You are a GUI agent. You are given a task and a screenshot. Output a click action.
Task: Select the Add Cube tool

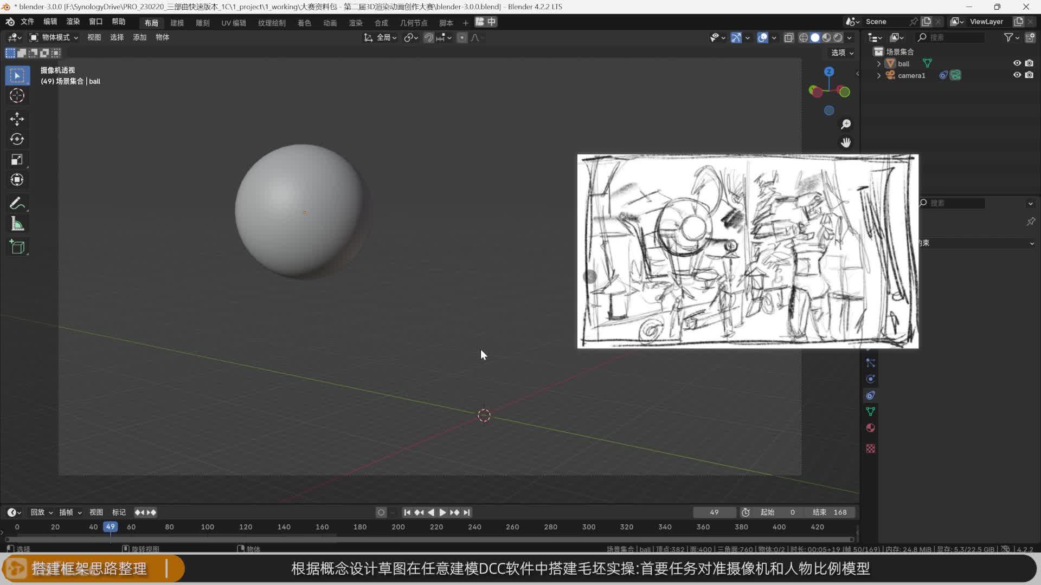click(17, 247)
